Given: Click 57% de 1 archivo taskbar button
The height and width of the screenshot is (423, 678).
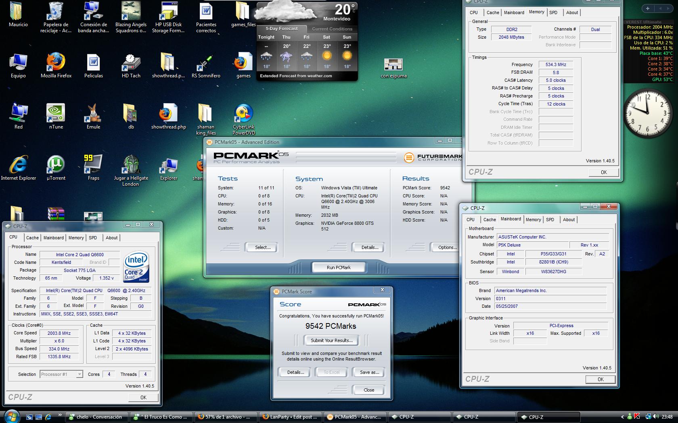Looking at the screenshot, I should pyautogui.click(x=226, y=417).
